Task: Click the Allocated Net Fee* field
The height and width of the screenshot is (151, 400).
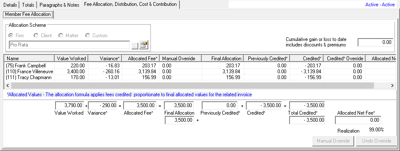Action: tap(358, 120)
